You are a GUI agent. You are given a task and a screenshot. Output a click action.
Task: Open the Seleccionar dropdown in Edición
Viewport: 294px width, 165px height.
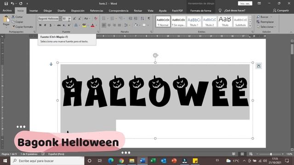(x=266, y=27)
